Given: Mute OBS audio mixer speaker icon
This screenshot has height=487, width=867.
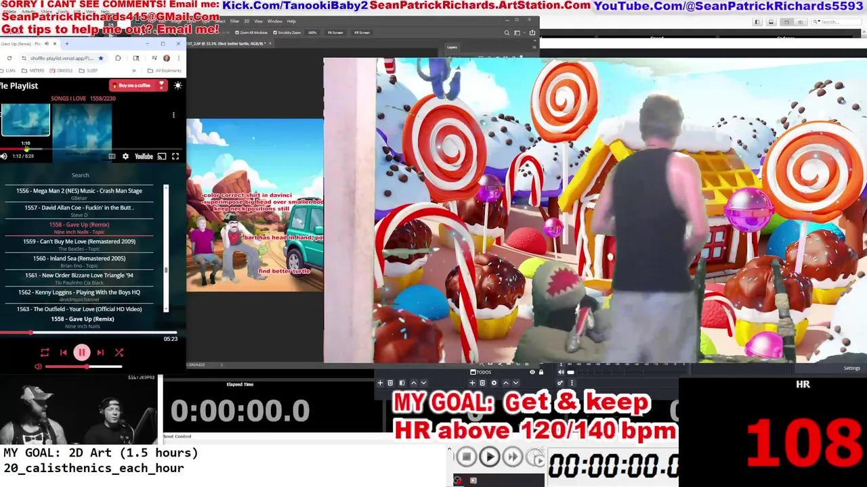Looking at the screenshot, I should [x=561, y=372].
